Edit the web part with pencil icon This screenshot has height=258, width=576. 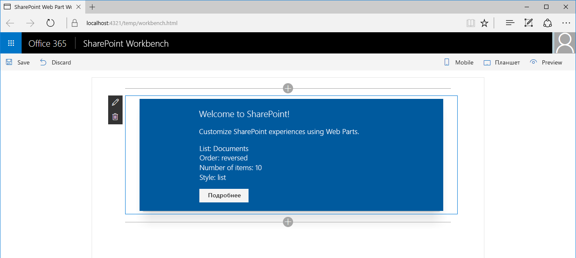(x=115, y=102)
